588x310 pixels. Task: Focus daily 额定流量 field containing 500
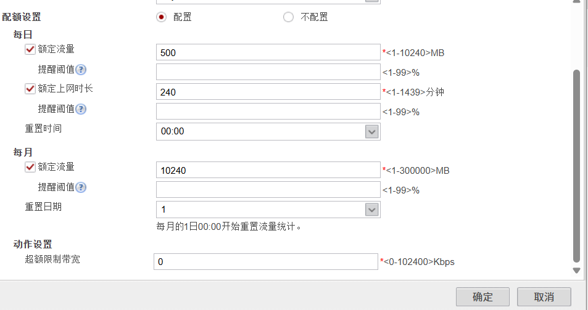tap(268, 52)
